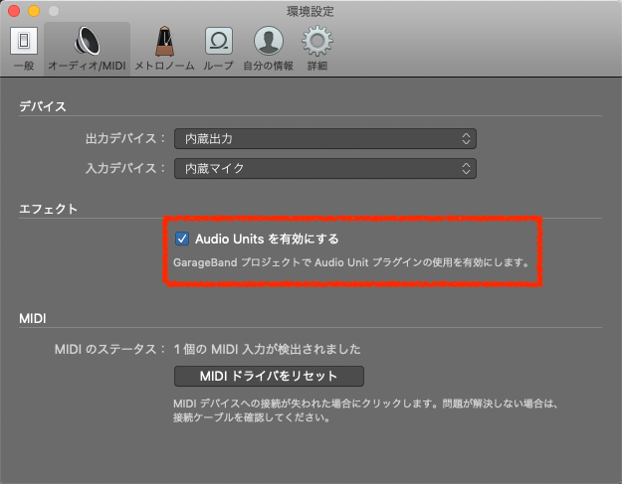Click the 出力デバイス: label
The width and height of the screenshot is (622, 484).
(125, 138)
